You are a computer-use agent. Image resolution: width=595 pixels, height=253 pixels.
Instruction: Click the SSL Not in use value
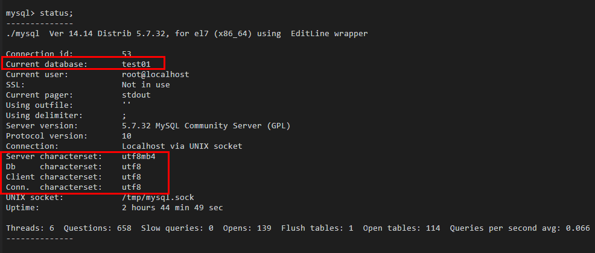(145, 85)
